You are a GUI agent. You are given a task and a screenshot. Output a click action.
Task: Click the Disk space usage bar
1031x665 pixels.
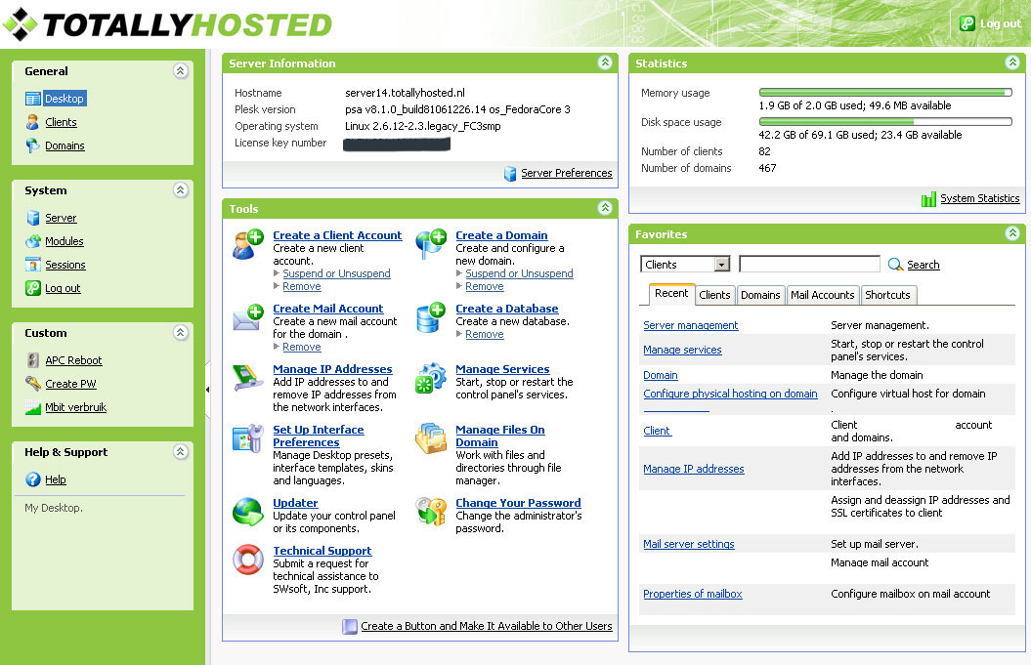point(885,122)
